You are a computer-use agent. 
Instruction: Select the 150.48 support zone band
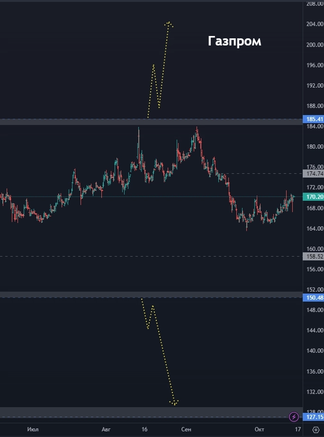pos(152,294)
